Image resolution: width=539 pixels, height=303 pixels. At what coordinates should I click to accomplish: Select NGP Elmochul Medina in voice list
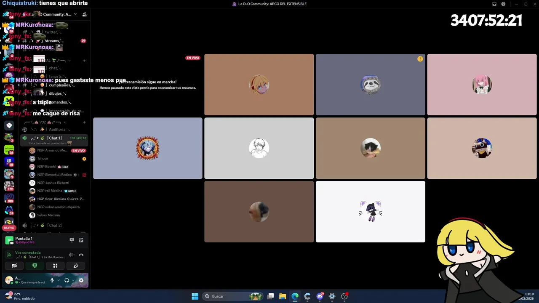[x=57, y=175]
